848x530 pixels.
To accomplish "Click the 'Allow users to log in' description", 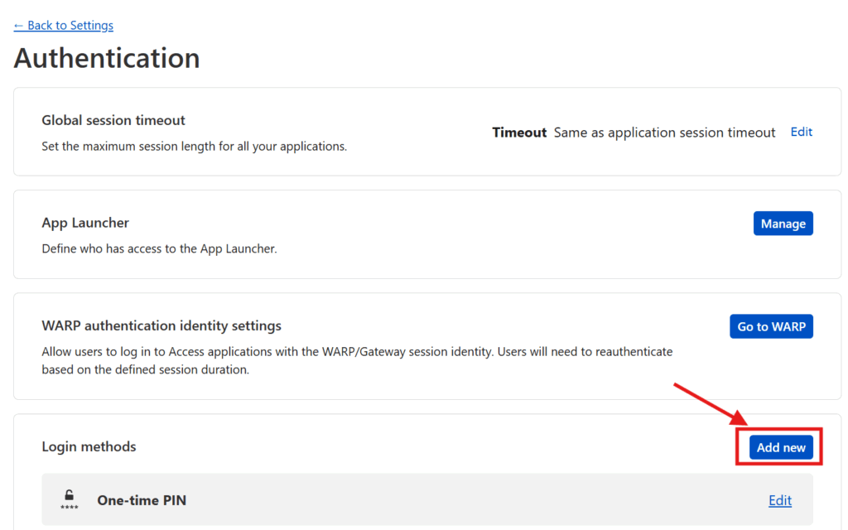I will (x=357, y=361).
